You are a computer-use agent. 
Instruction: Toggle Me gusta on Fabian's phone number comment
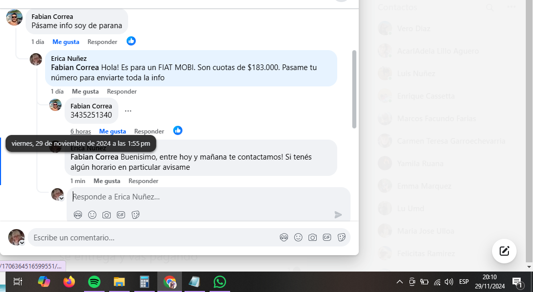pyautogui.click(x=113, y=131)
